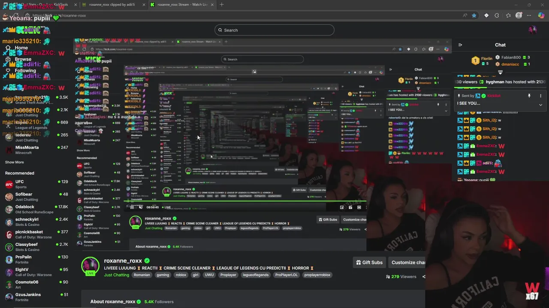Pause the nested stream video player
The image size is (549, 308).
(132, 207)
